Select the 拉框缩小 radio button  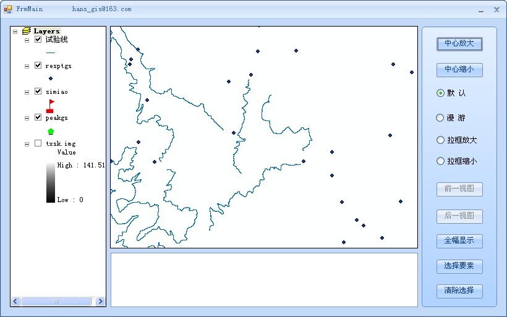tap(440, 161)
